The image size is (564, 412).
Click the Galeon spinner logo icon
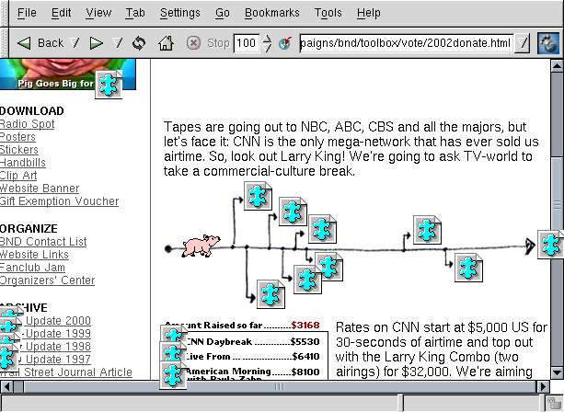pos(548,43)
